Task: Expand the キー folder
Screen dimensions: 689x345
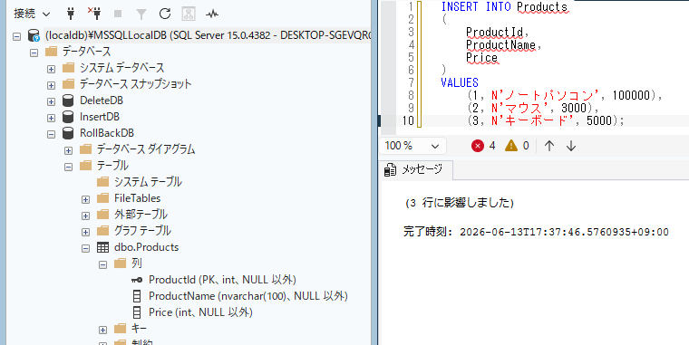Action: point(102,330)
